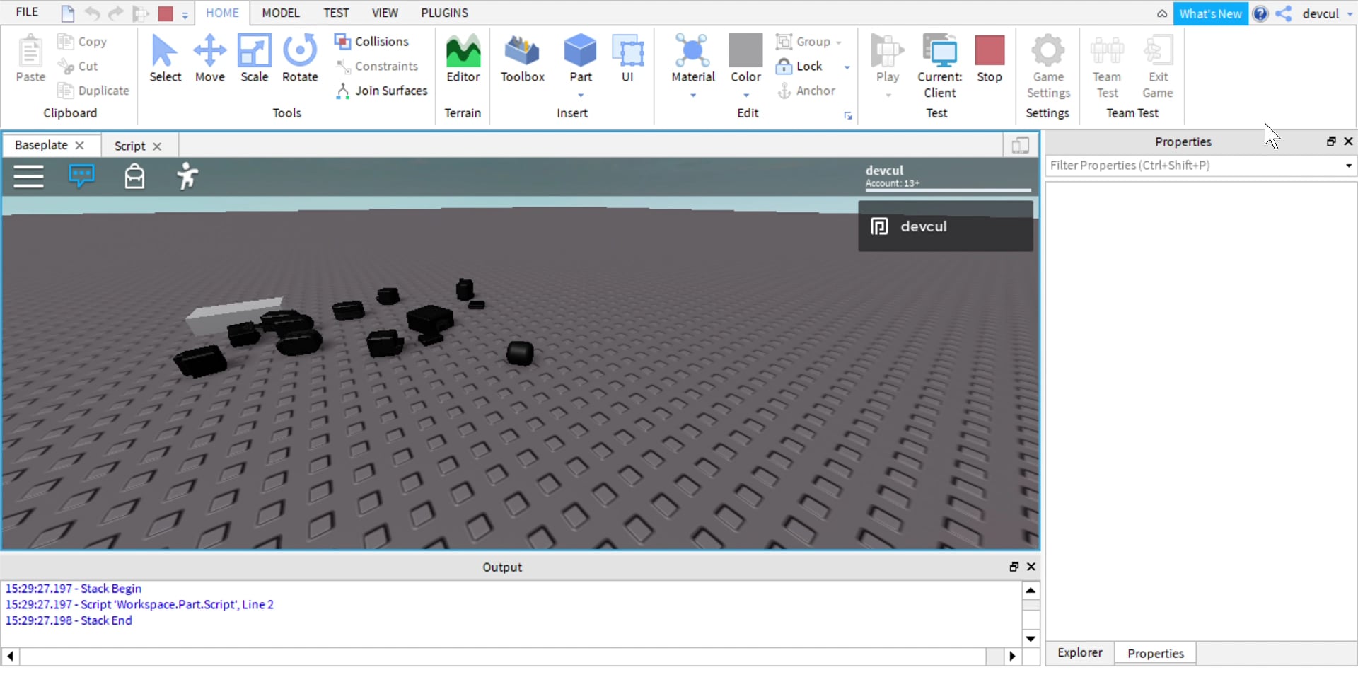
Task: Insert a new Part
Action: coord(579,57)
